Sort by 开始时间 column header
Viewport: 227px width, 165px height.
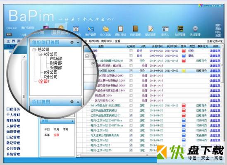(157, 46)
